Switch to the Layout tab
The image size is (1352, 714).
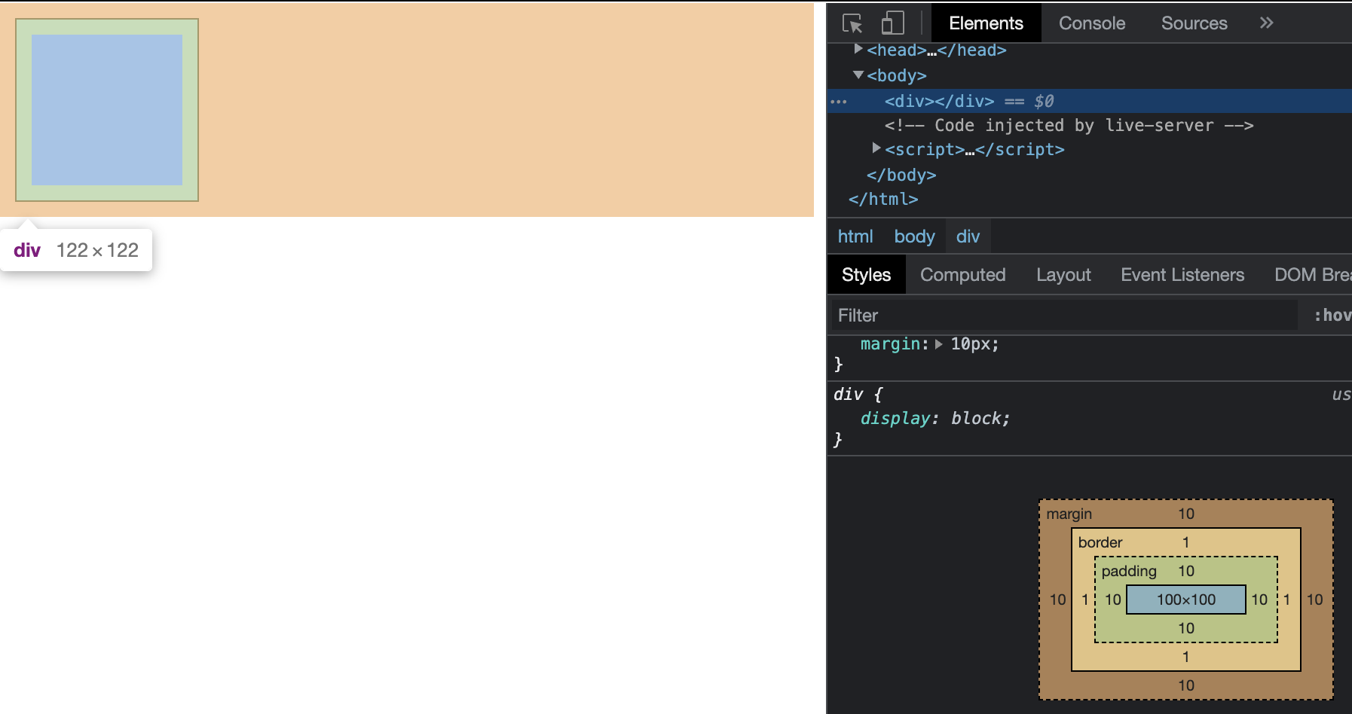(x=1063, y=275)
